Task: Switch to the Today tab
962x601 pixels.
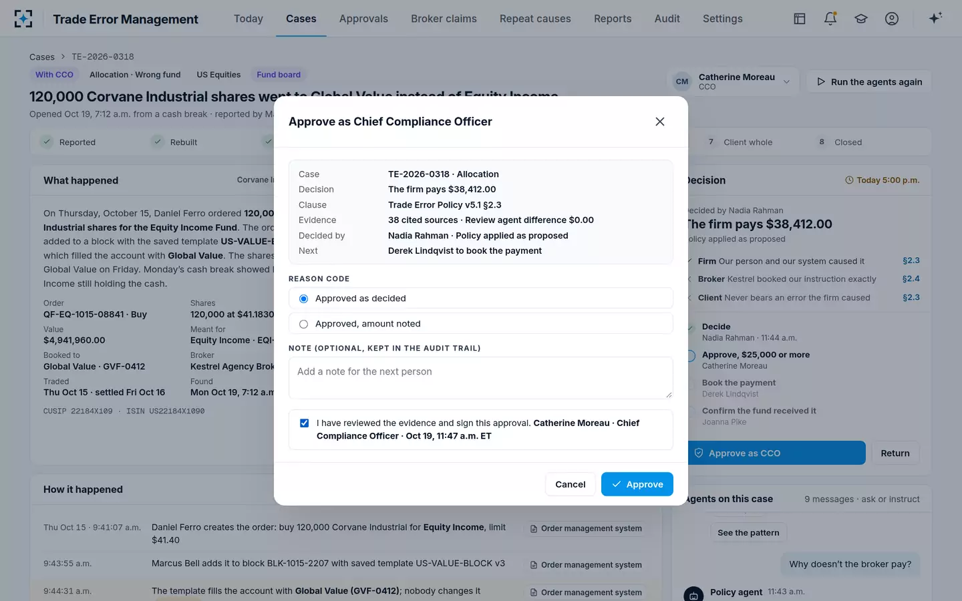Action: (x=249, y=19)
